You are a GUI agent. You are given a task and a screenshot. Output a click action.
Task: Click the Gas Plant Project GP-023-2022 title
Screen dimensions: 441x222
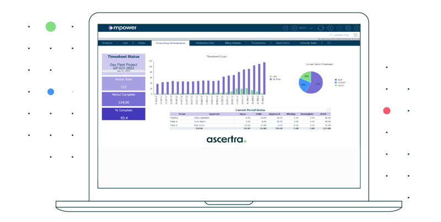click(123, 66)
